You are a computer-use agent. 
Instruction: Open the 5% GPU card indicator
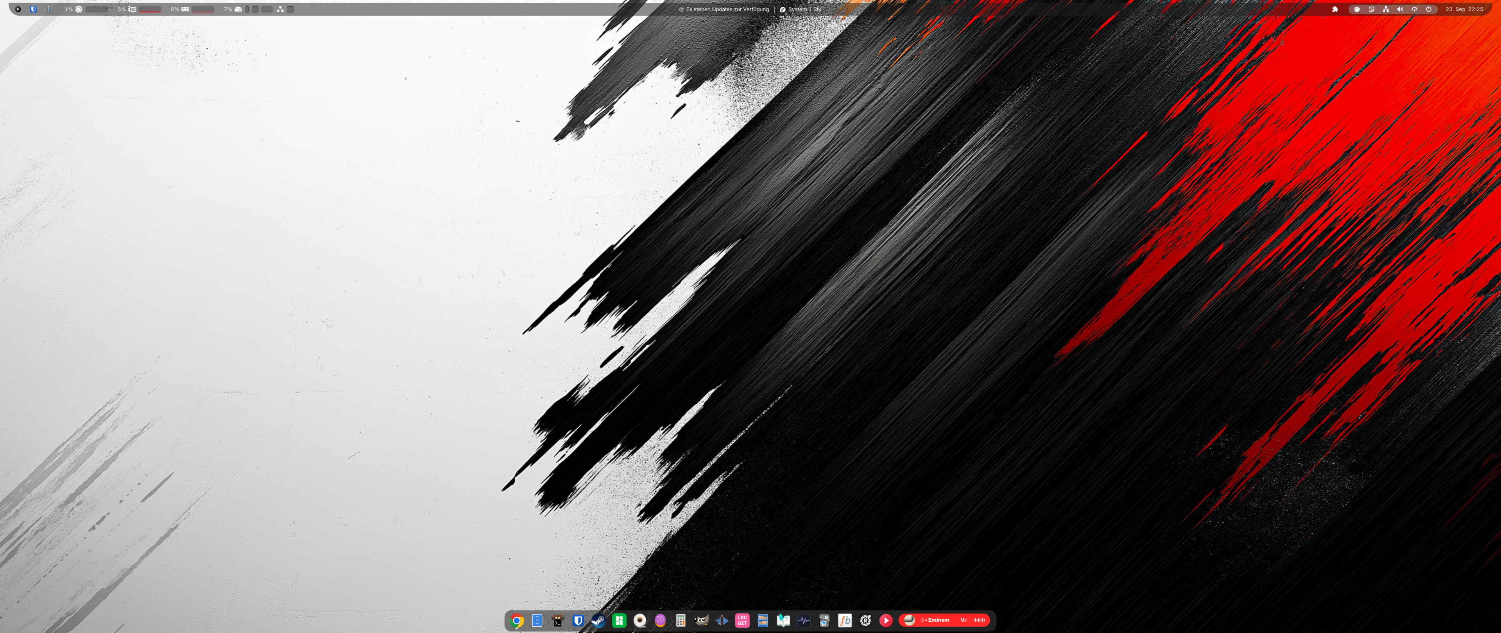132,9
